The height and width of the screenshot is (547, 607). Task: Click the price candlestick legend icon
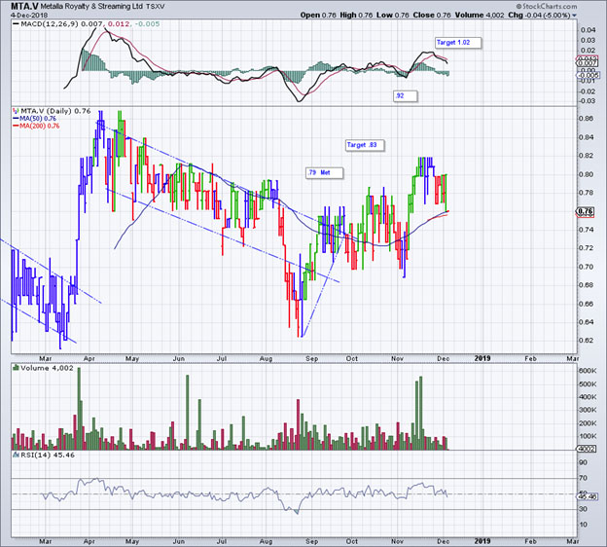pyautogui.click(x=16, y=111)
